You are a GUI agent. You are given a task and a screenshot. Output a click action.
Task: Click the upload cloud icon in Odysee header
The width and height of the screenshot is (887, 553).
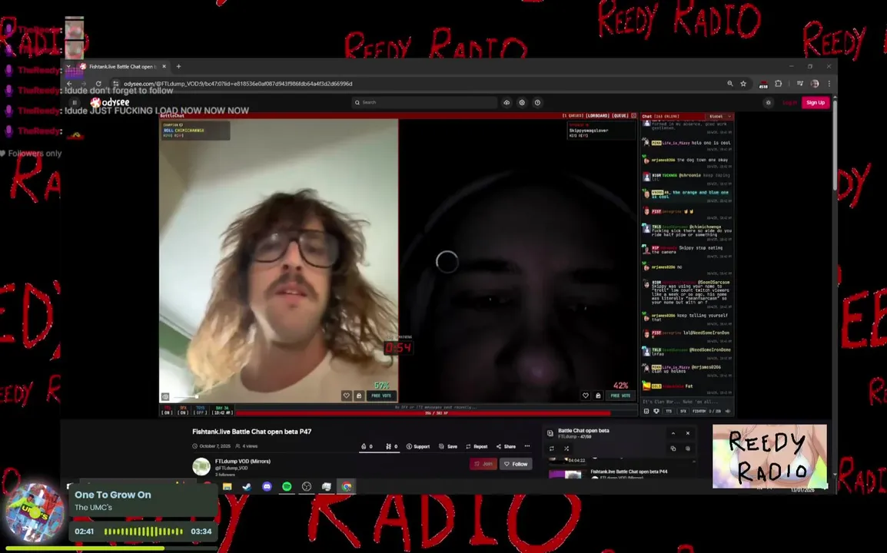pyautogui.click(x=507, y=102)
